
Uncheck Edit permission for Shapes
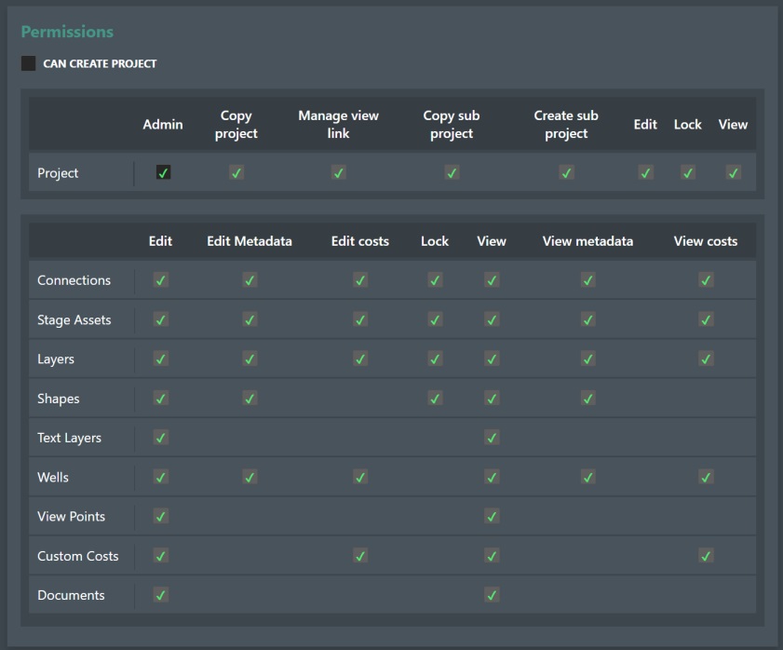161,399
